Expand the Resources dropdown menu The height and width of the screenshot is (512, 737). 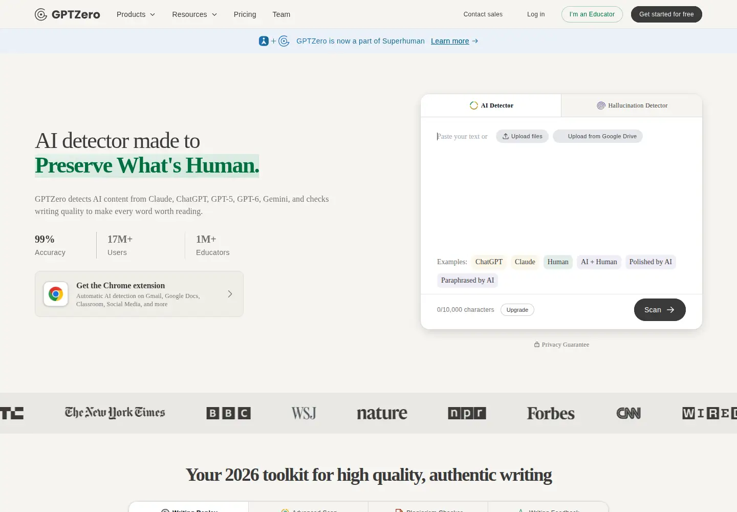point(194,14)
